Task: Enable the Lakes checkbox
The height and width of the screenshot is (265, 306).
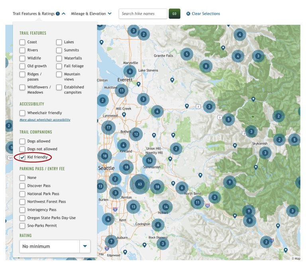Action: (59, 42)
